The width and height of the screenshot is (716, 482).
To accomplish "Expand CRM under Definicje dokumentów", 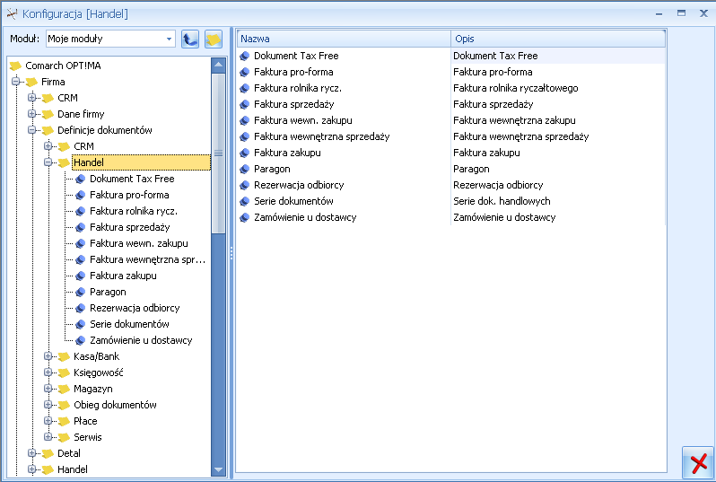I will 48,146.
